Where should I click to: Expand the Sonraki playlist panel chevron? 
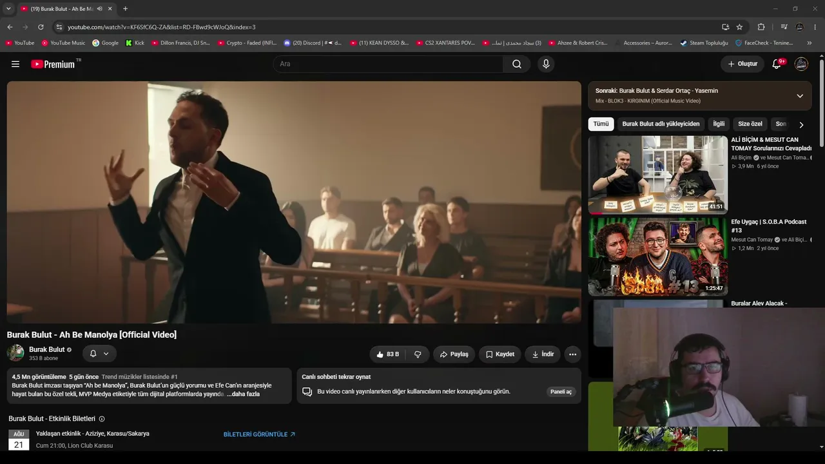click(800, 96)
